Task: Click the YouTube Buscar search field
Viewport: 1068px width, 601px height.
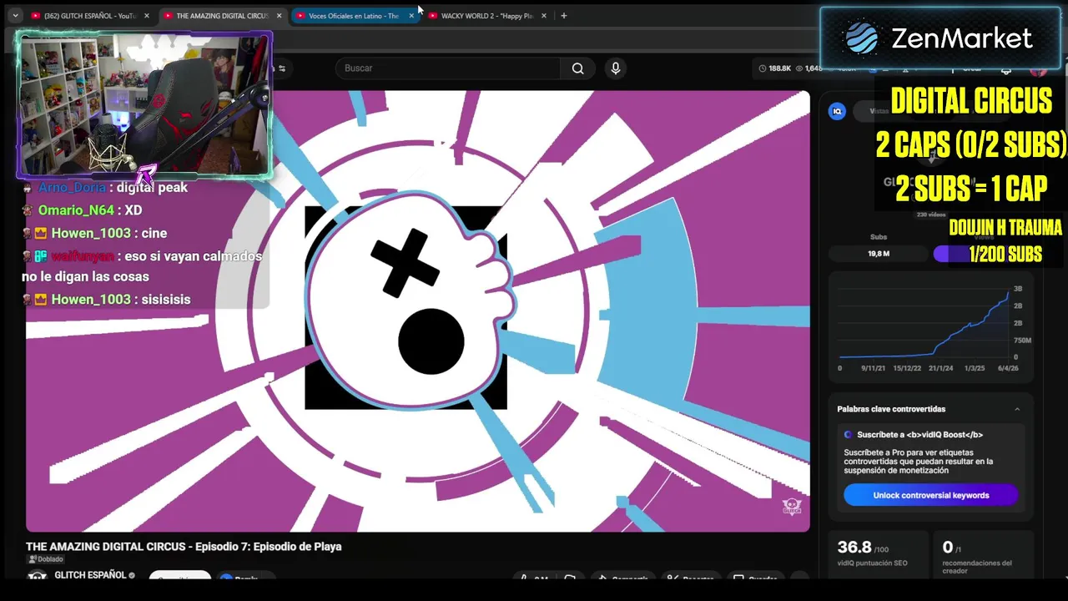Action: (x=448, y=68)
